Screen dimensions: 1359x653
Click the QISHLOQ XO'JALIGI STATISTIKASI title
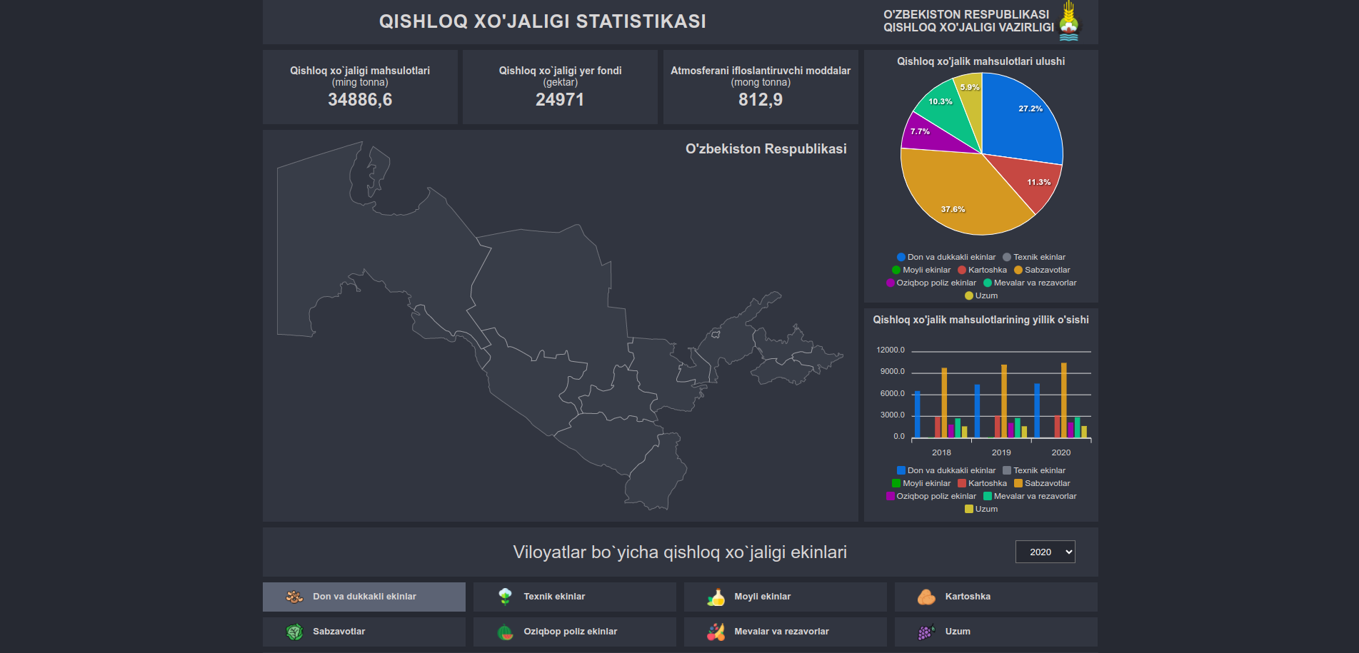pyautogui.click(x=542, y=21)
